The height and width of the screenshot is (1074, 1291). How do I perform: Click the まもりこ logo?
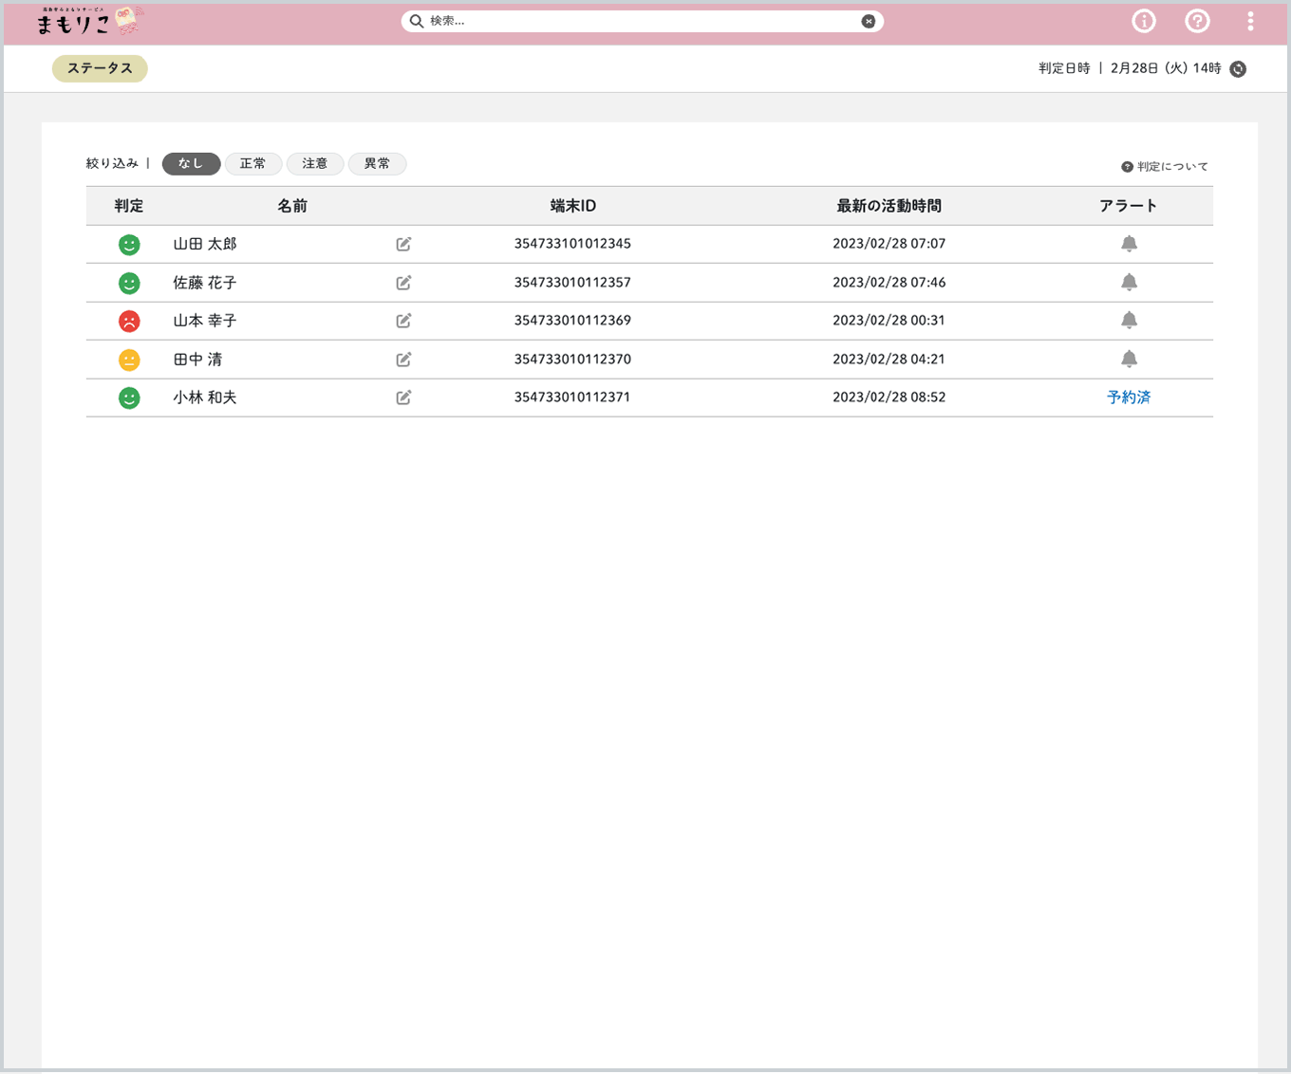[91, 21]
